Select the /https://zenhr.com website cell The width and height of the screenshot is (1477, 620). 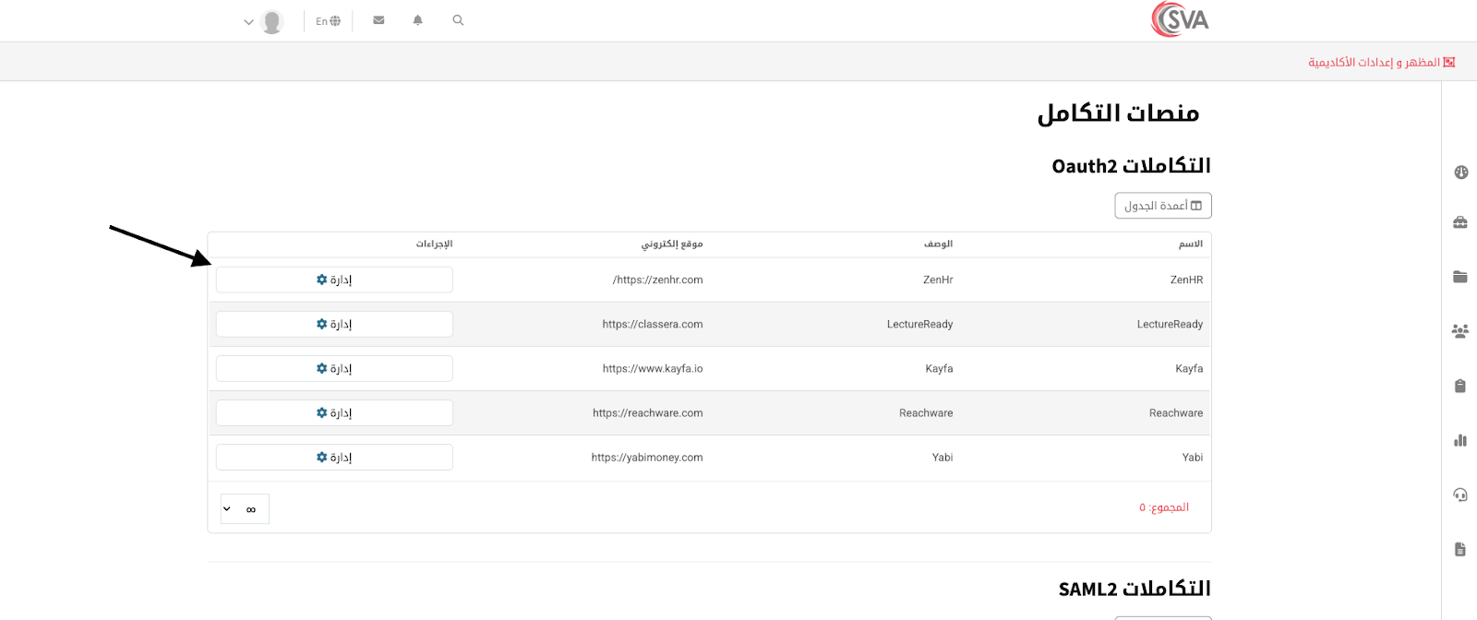pyautogui.click(x=657, y=280)
